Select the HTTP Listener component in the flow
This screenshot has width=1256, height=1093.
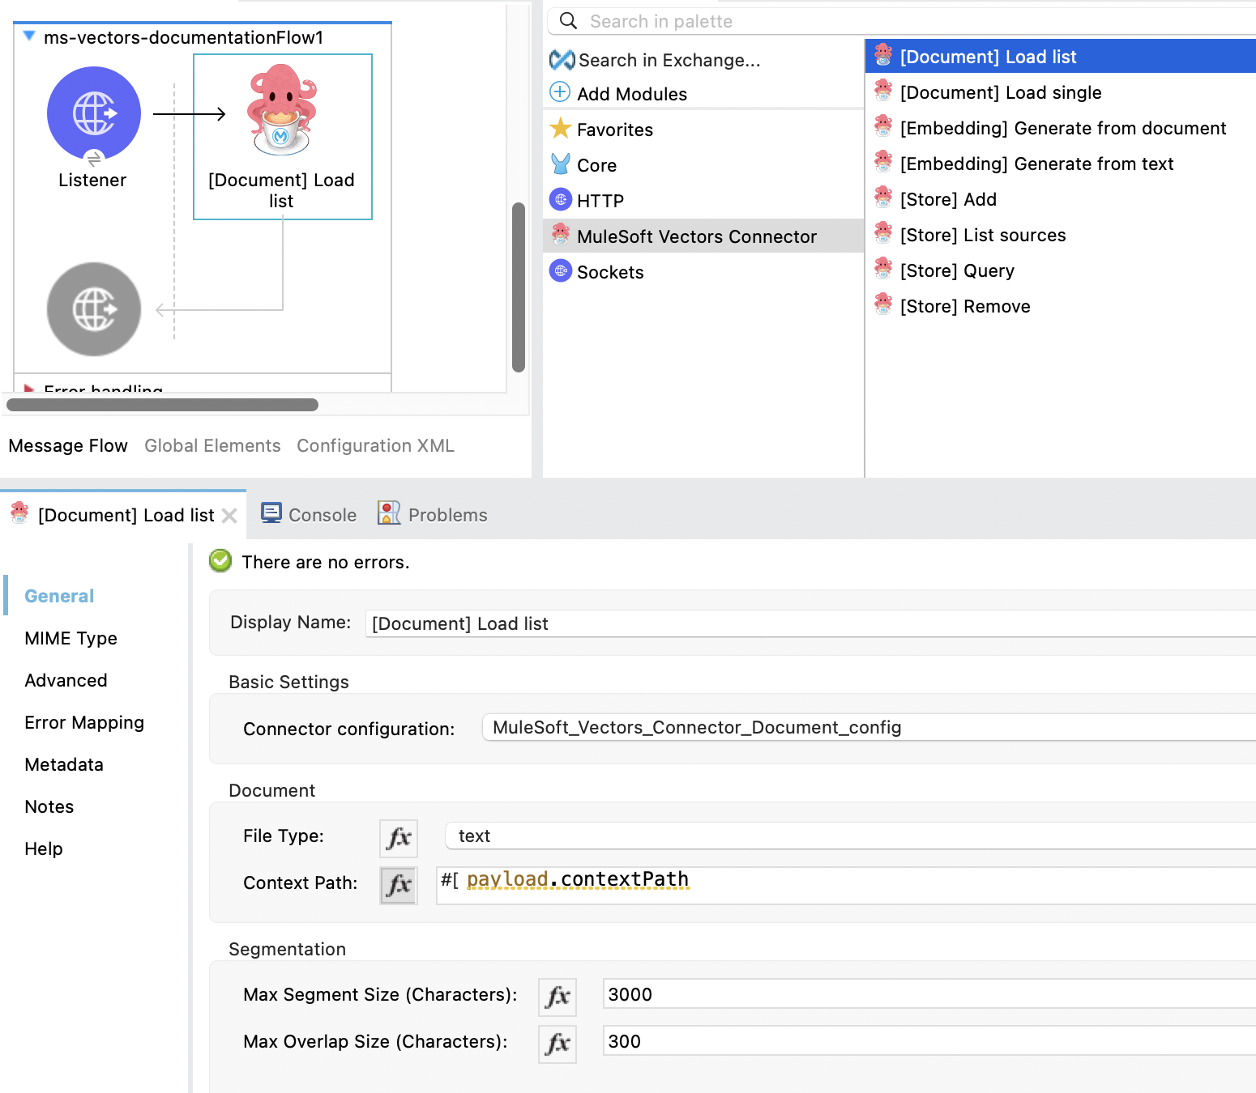tap(94, 113)
